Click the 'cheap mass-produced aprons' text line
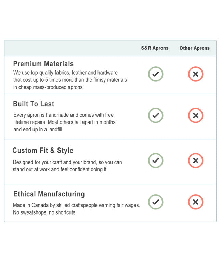 point(49,87)
